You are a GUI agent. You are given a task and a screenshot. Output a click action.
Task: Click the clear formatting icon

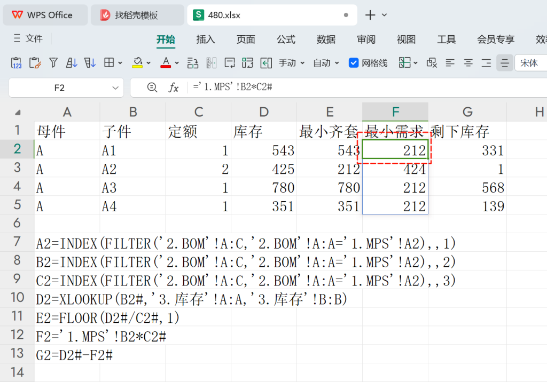[432, 63]
